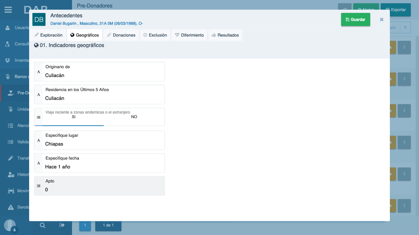419x235 pixels.
Task: Save the record with Guardar button
Action: tap(355, 20)
